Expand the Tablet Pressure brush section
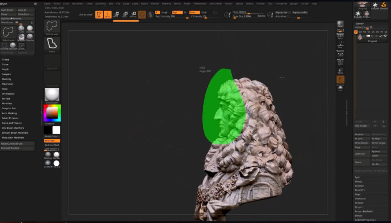The height and width of the screenshot is (223, 391). tap(10, 118)
